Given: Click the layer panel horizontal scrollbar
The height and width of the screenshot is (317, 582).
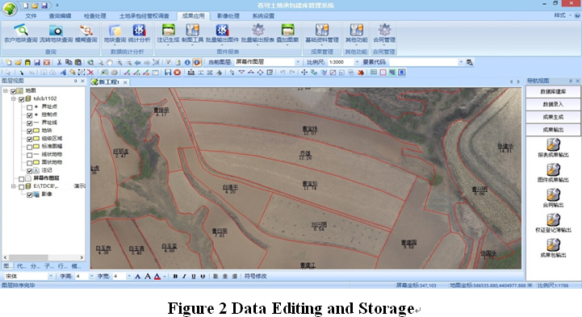Looking at the screenshot, I should [44, 257].
